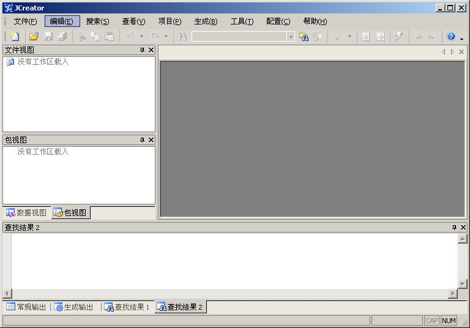Click the CAP status bar indicator
Viewport: 470px width, 328px height.
pos(431,321)
